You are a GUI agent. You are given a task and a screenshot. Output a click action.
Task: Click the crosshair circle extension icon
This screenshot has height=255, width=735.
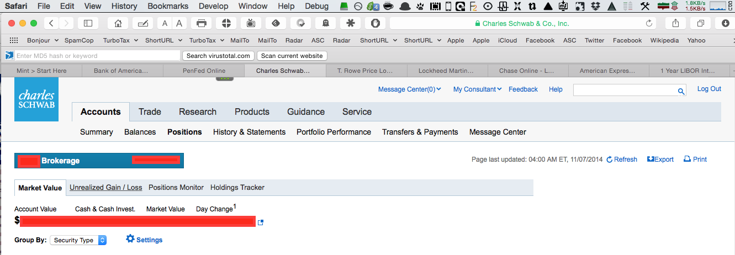click(226, 23)
